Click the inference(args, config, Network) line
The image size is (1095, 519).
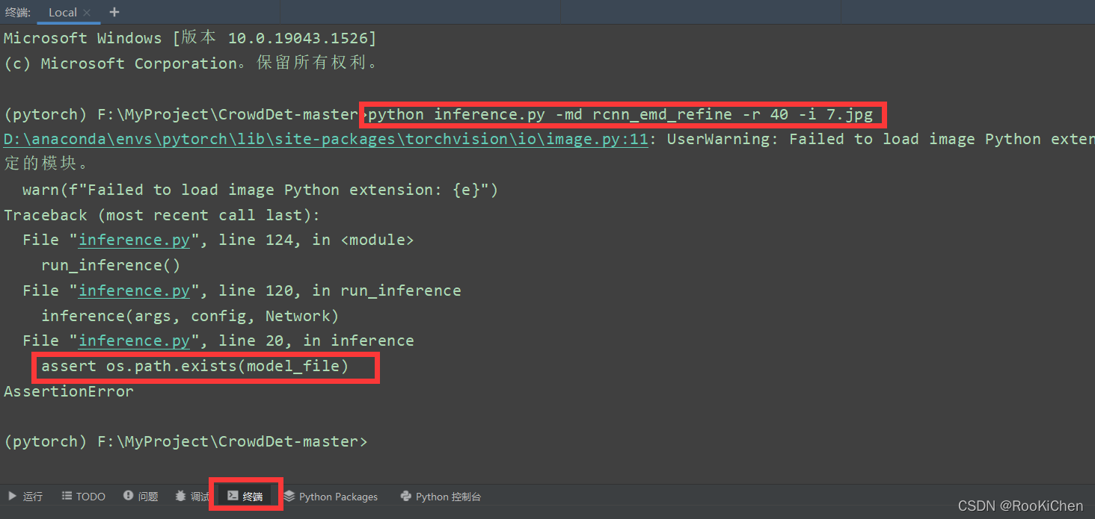tap(190, 316)
